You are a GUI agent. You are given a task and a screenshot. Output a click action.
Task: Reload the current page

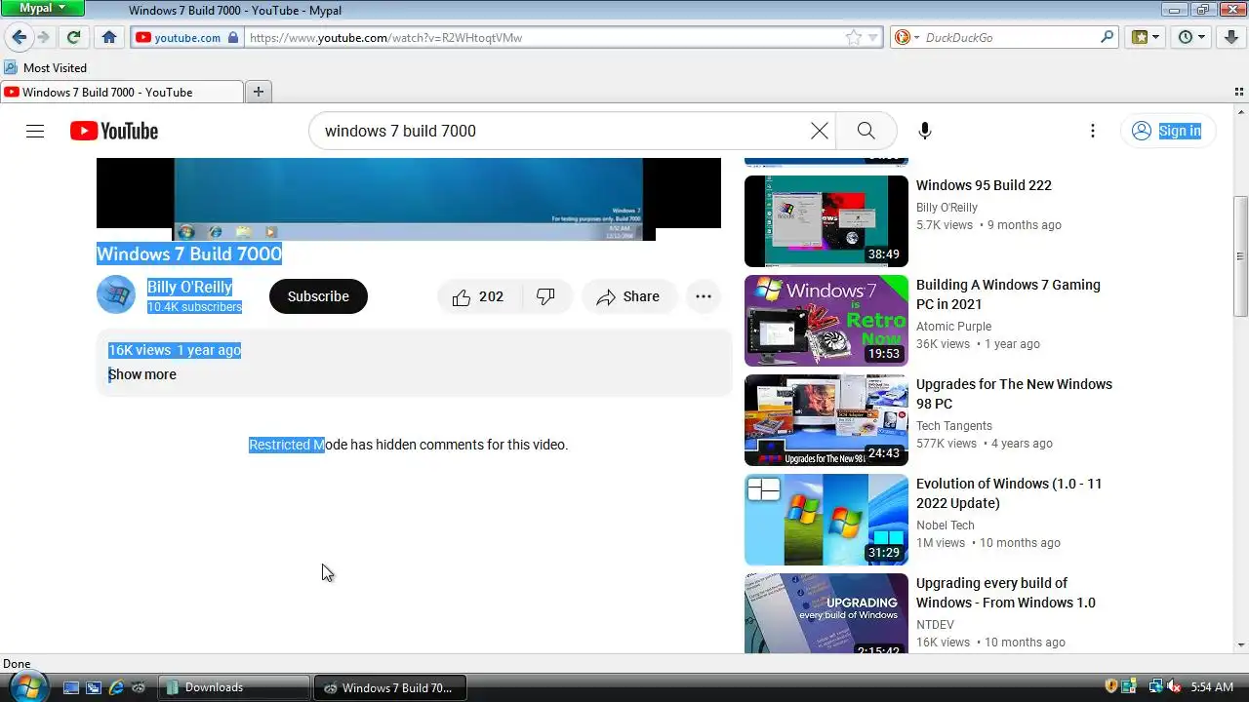click(x=73, y=37)
